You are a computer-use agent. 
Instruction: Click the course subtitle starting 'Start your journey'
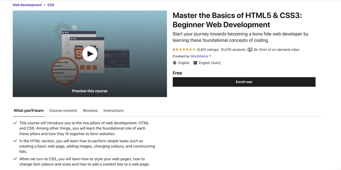[240, 37]
